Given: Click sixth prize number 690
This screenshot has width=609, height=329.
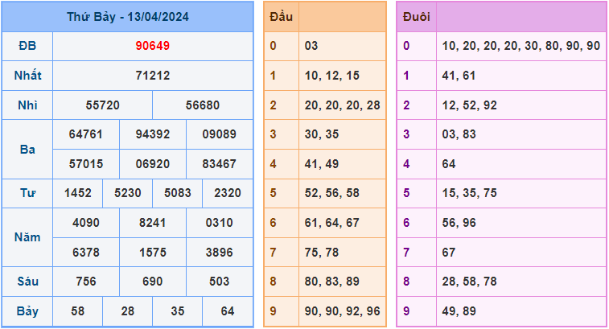Looking at the screenshot, I should tap(153, 282).
